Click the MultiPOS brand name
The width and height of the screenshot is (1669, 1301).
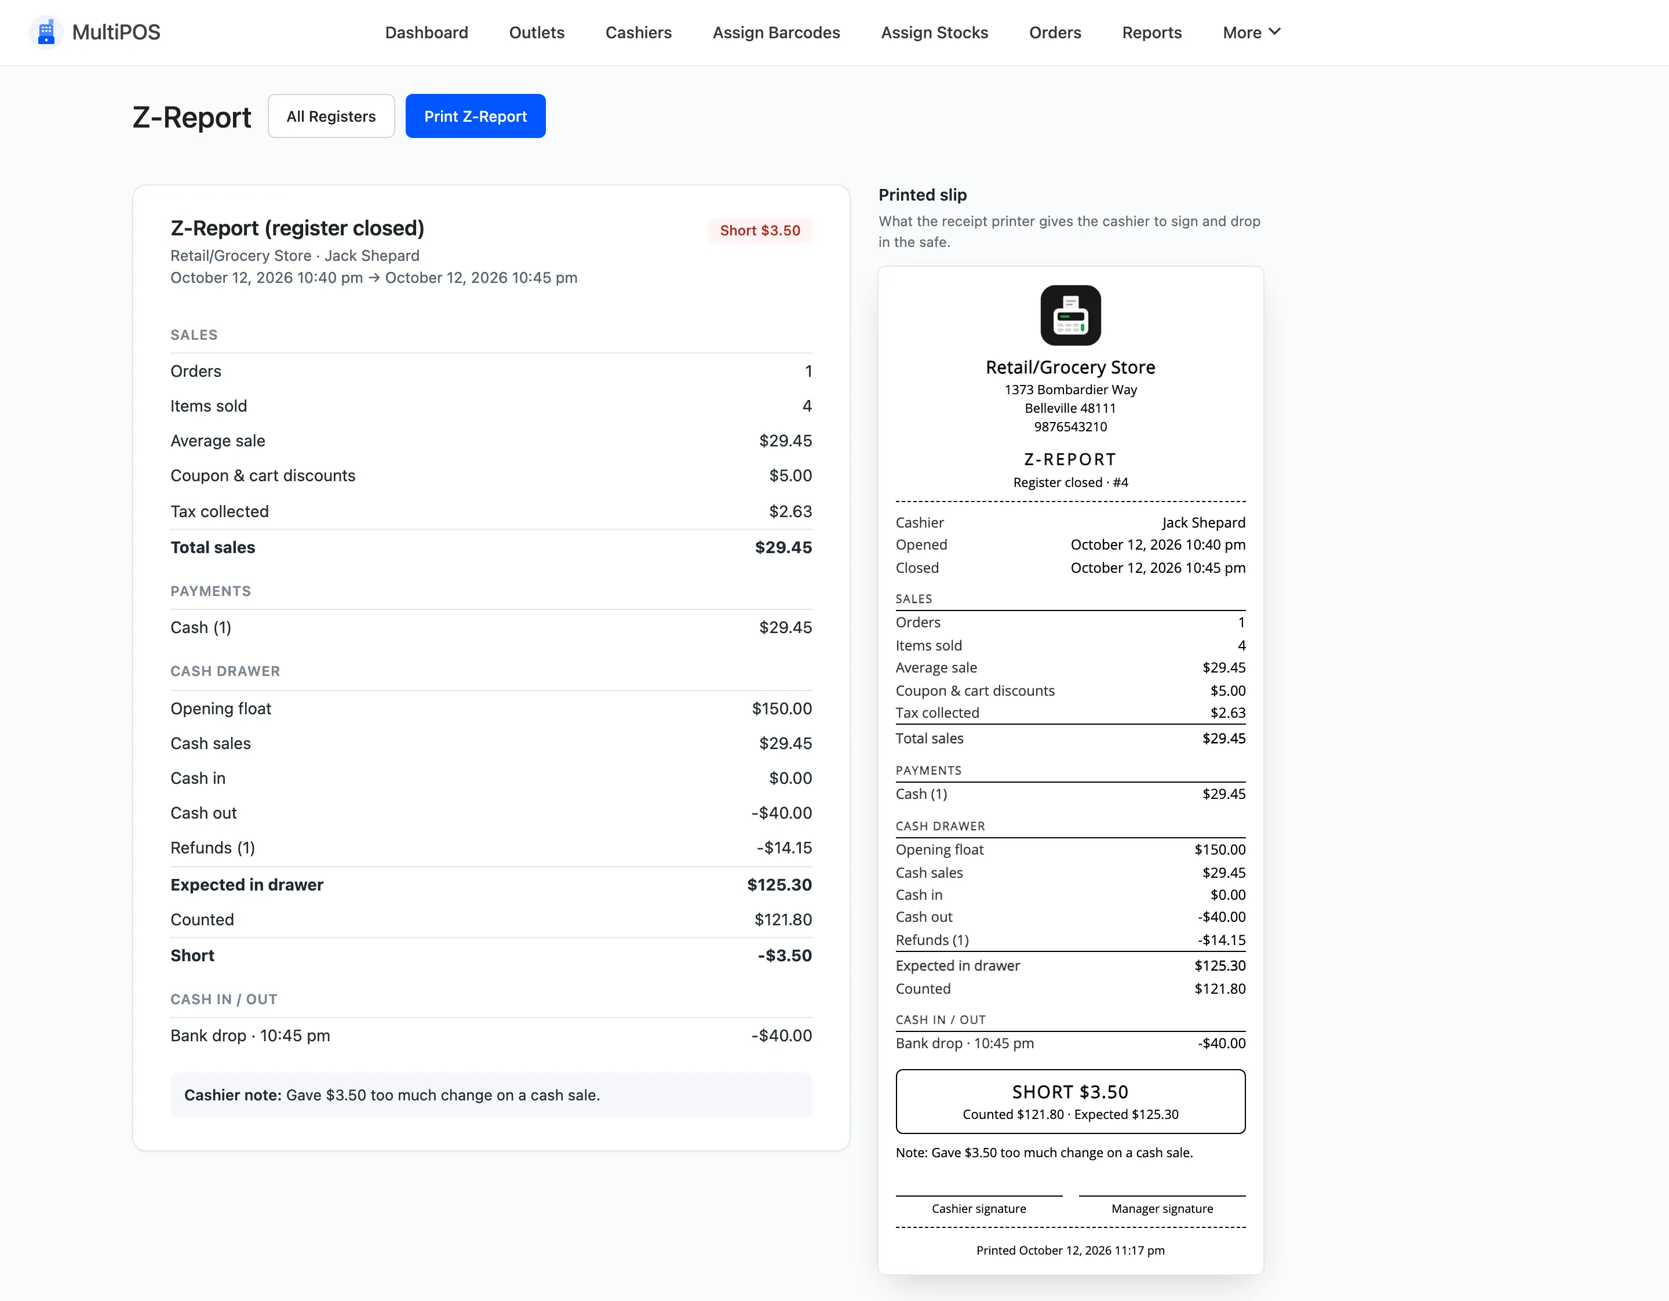coord(116,32)
